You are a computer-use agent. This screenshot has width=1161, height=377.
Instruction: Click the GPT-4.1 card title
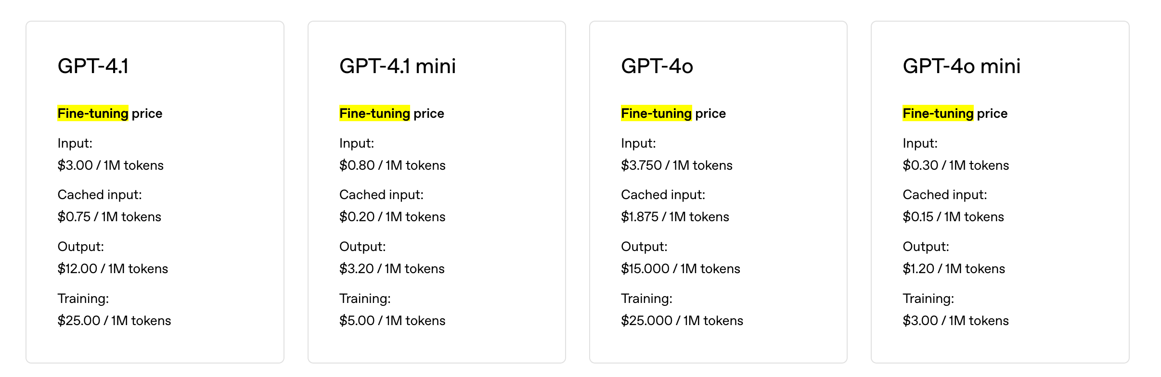coord(93,66)
